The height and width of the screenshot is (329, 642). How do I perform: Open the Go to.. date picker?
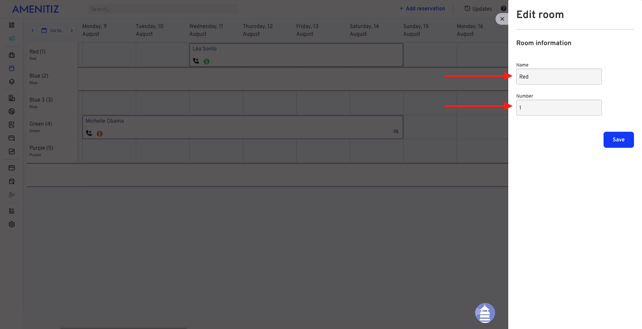[x=52, y=30]
